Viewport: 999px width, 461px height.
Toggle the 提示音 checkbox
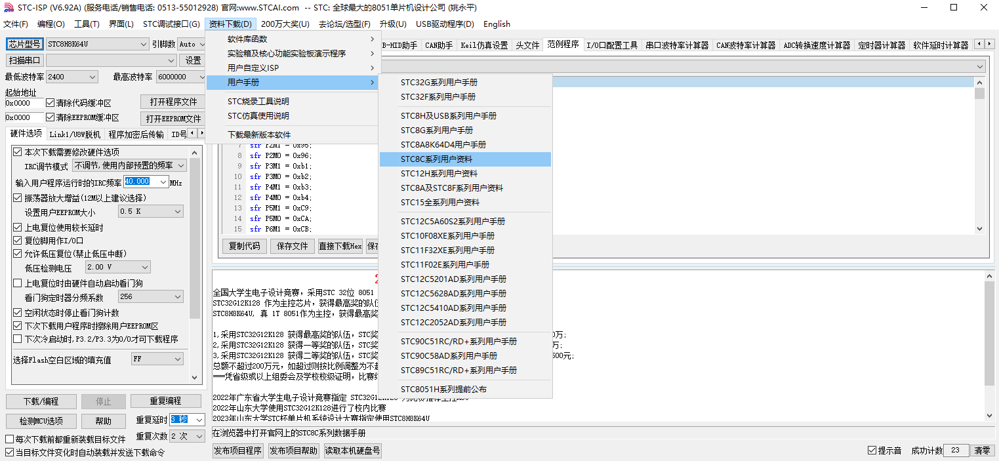(872, 451)
